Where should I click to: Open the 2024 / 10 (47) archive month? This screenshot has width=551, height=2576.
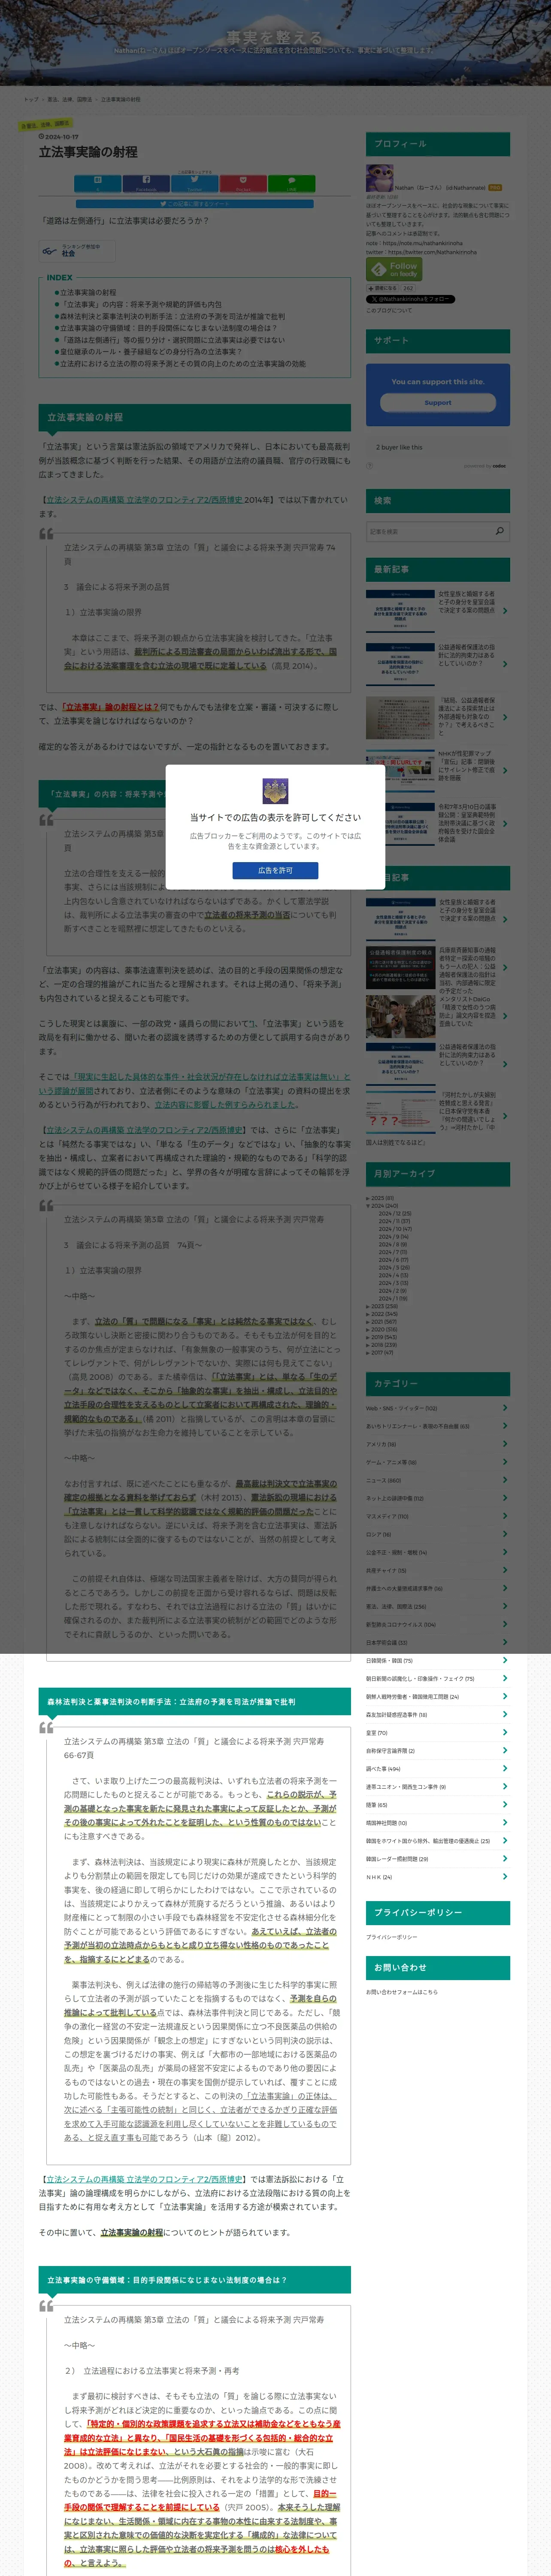pos(395,1229)
